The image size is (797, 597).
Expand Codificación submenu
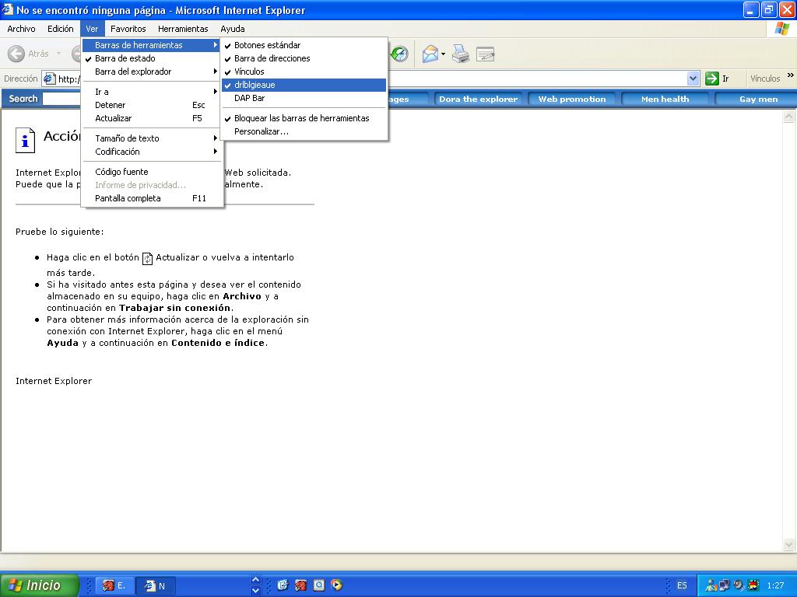pos(152,152)
